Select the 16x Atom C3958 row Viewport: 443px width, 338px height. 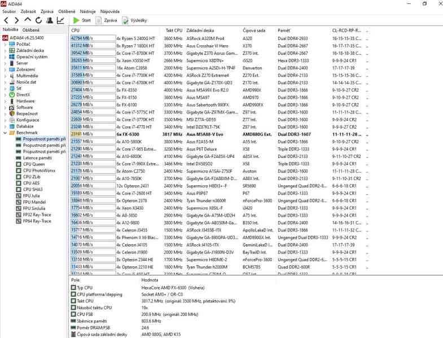(219, 68)
